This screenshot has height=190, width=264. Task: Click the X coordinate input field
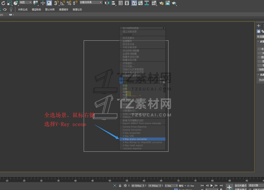pos(137,186)
